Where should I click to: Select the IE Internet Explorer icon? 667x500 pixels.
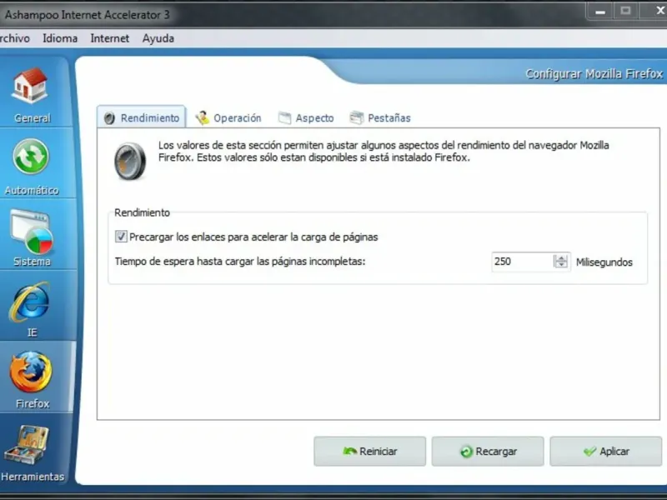pyautogui.click(x=30, y=302)
